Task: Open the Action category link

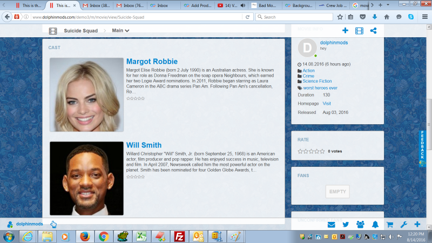Action: (x=308, y=71)
